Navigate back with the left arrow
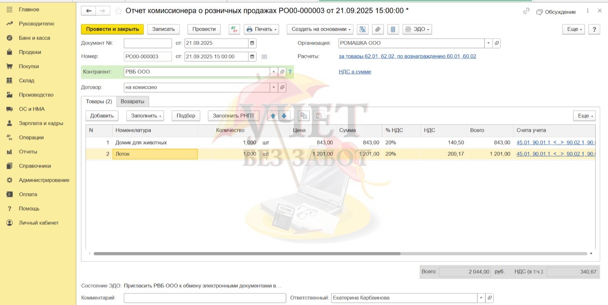 coord(89,11)
